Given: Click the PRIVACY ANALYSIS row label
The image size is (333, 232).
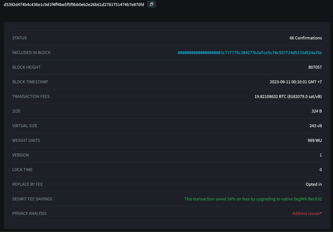Looking at the screenshot, I should pos(29,213).
